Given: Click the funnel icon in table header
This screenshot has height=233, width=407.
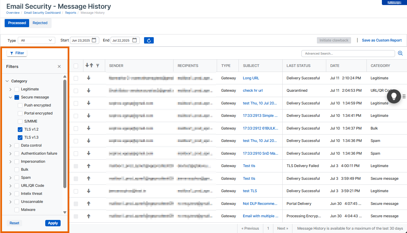Looking at the screenshot, I should point(97,66).
